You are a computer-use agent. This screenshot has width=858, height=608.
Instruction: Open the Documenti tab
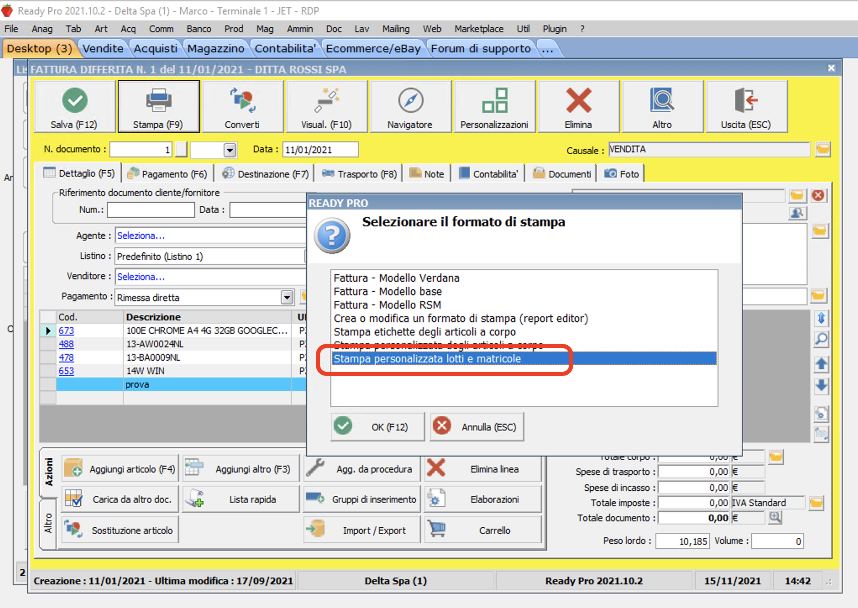pos(562,174)
